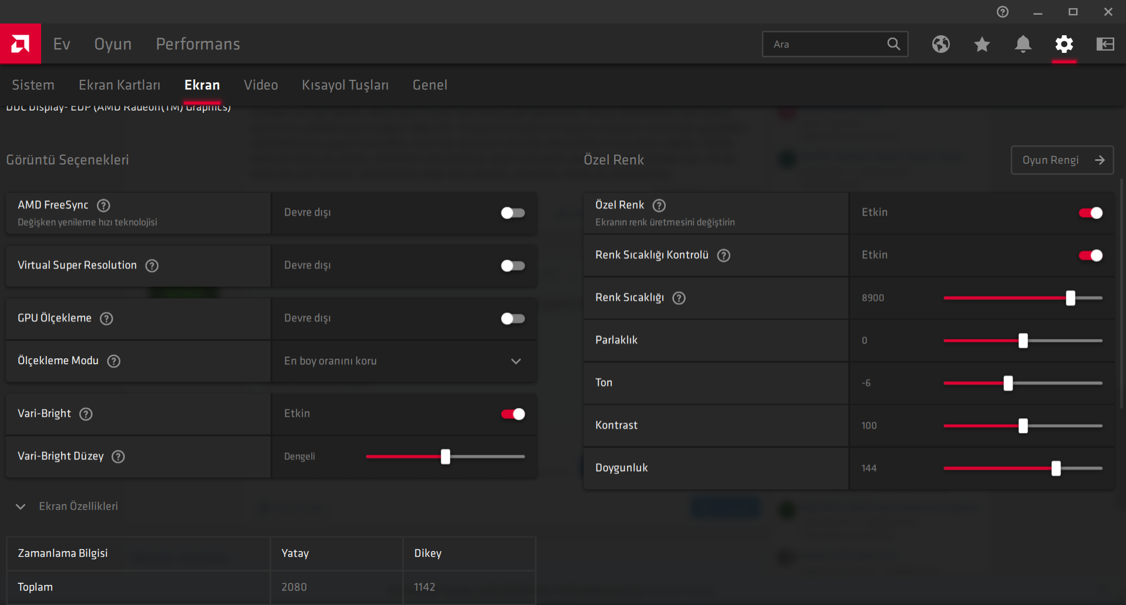
Task: Open the Genel tab
Action: tap(430, 85)
